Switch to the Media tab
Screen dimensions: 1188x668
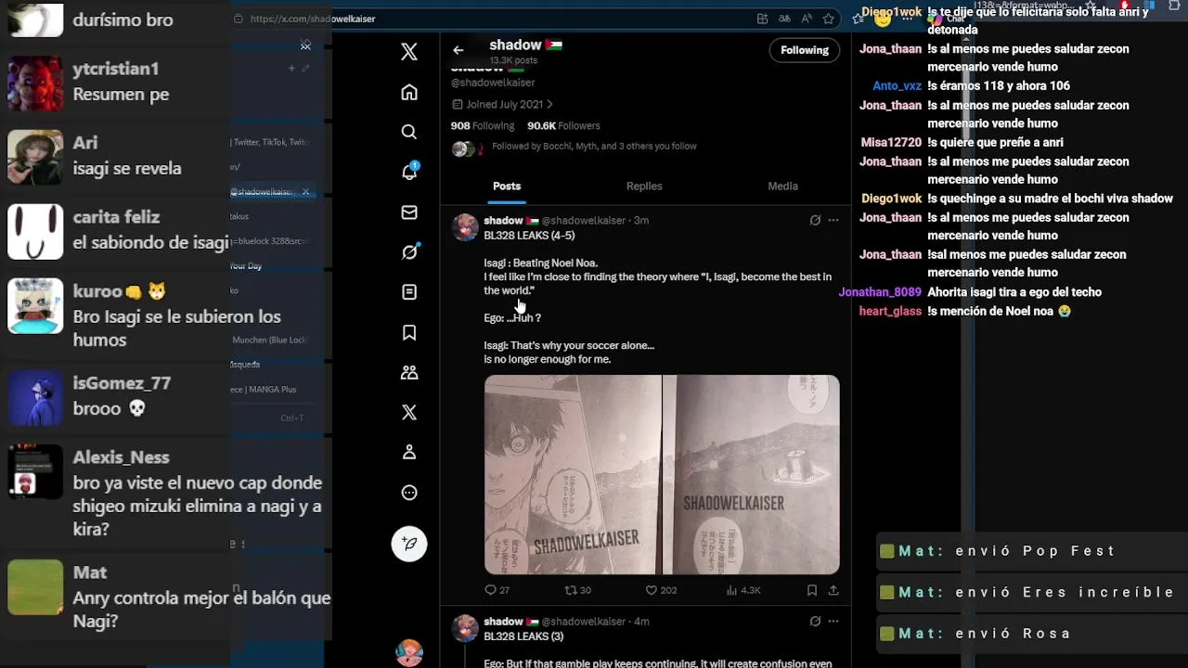(782, 186)
